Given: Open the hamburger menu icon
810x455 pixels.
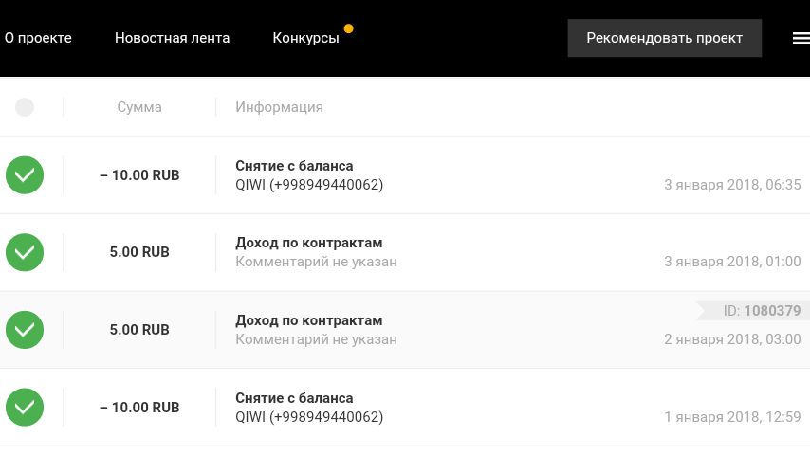Looking at the screenshot, I should tap(801, 38).
